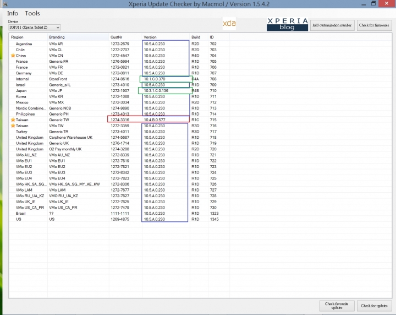This screenshot has width=396, height=315.
Task: Click the app icon in title bar
Action: [5, 4]
